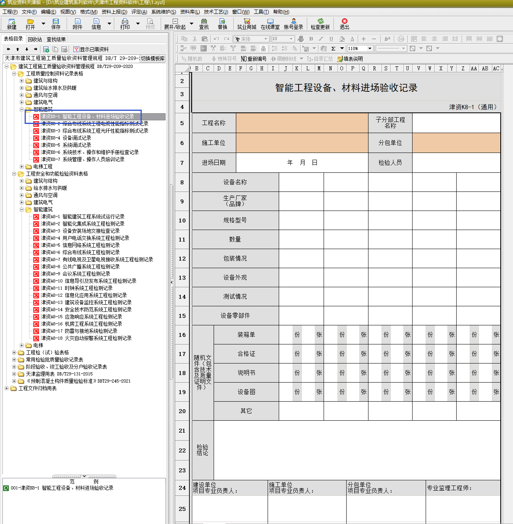Click the 信息 (Info) toolbar icon
This screenshot has width=513, height=524.
pyautogui.click(x=96, y=24)
